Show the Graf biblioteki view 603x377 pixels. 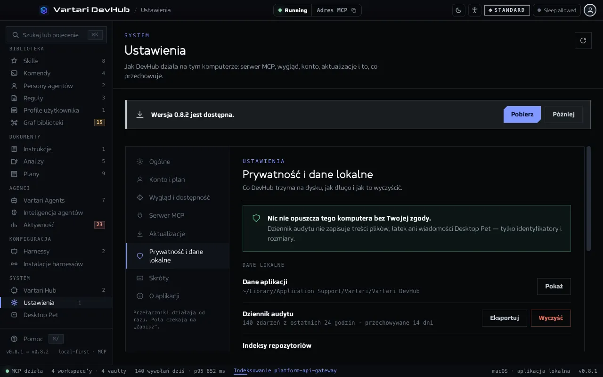pyautogui.click(x=57, y=123)
